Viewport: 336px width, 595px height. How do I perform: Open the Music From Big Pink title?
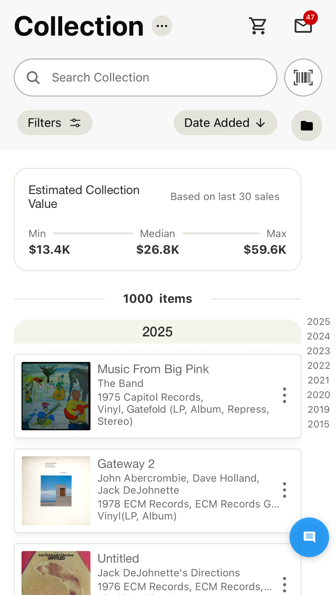[153, 369]
